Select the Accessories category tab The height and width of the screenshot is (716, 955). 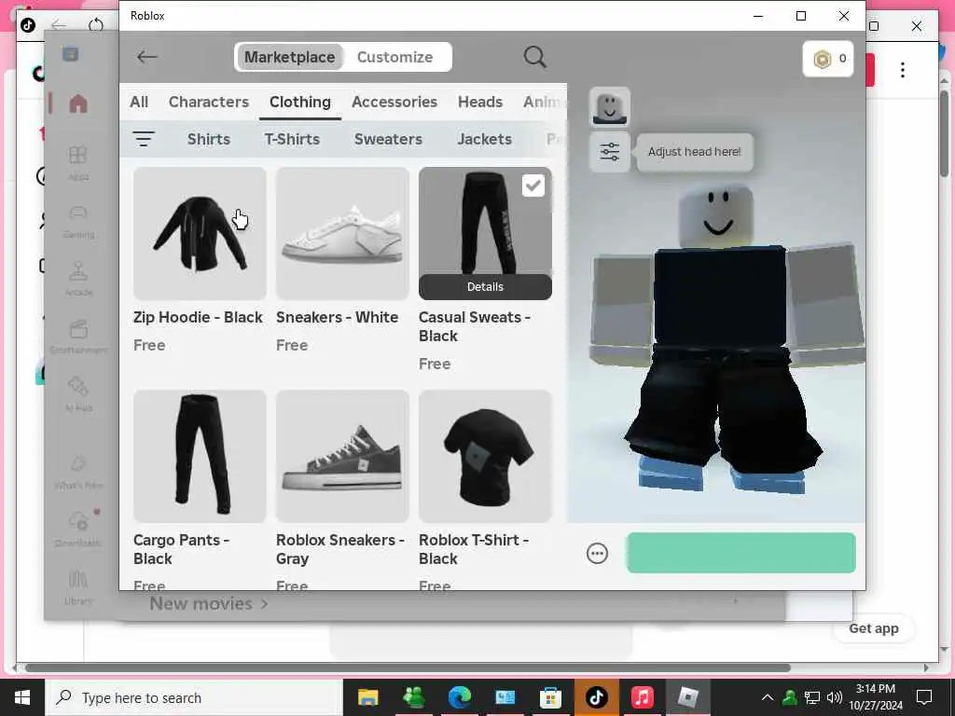[394, 102]
